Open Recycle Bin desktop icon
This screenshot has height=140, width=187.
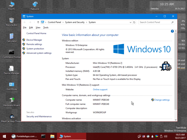12,22
